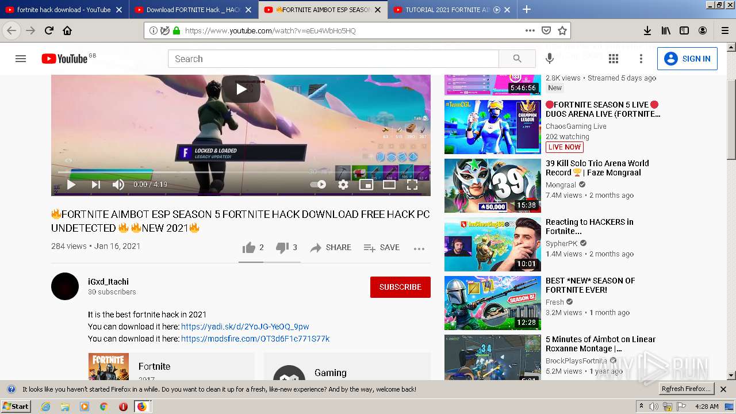Open the Firefox downloads panel
This screenshot has width=736, height=414.
(647, 30)
